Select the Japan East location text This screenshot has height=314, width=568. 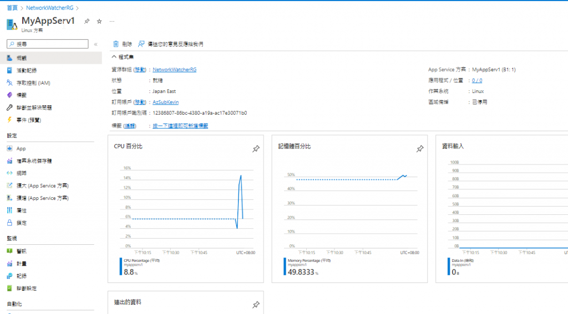click(x=164, y=91)
